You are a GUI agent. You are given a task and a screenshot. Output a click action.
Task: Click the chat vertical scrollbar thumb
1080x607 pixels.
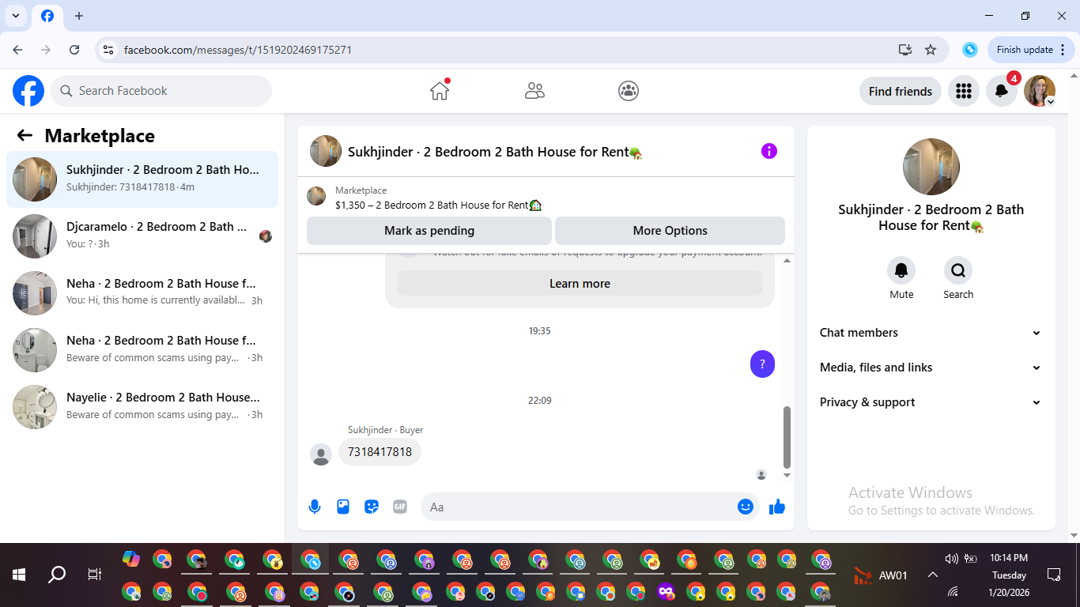coord(786,437)
